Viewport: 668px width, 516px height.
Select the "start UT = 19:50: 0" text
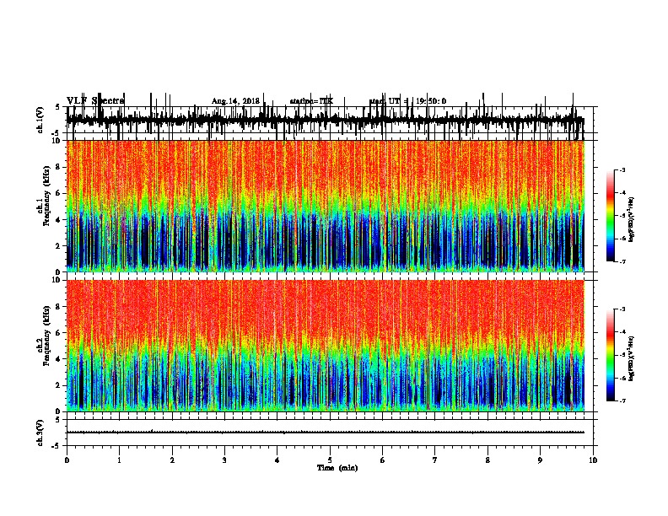[x=407, y=101]
